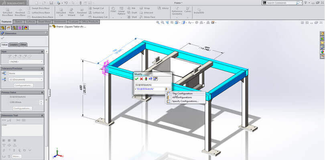Click the Undo icon in the title toolbar
The image size is (325, 160).
(x=66, y=3)
